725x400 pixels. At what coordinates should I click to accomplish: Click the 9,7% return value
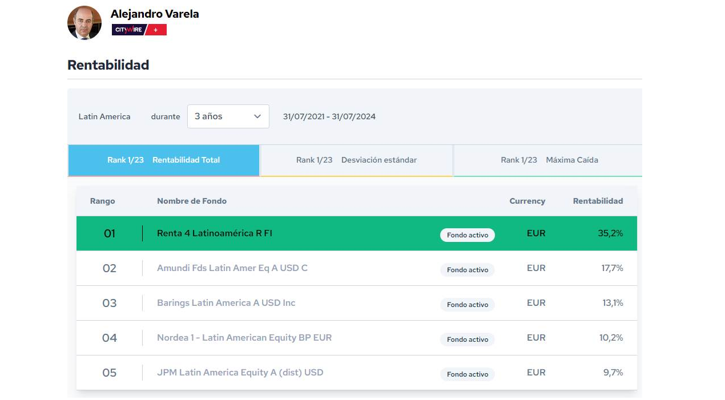click(614, 373)
